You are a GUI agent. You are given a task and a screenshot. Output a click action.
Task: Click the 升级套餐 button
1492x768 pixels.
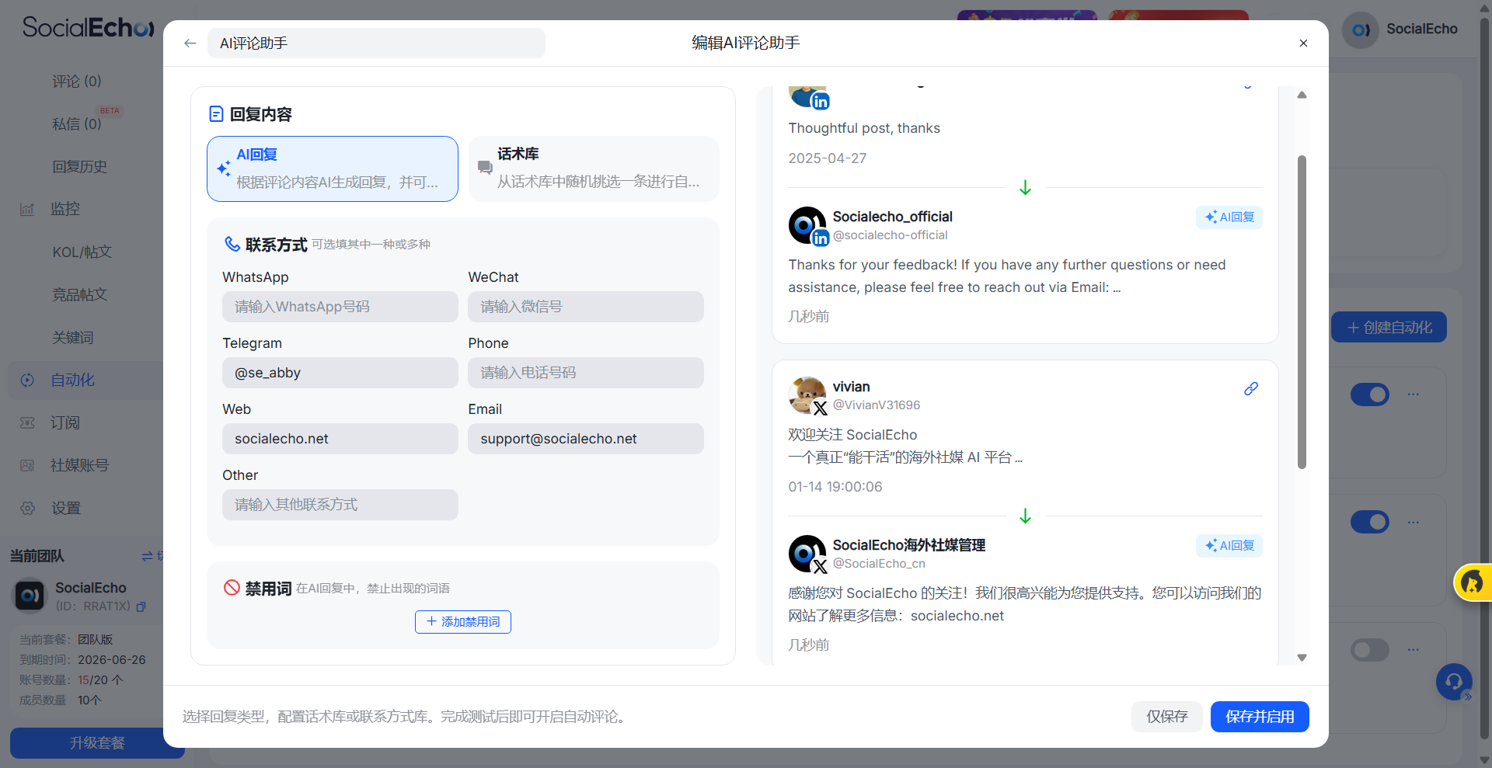pos(97,743)
